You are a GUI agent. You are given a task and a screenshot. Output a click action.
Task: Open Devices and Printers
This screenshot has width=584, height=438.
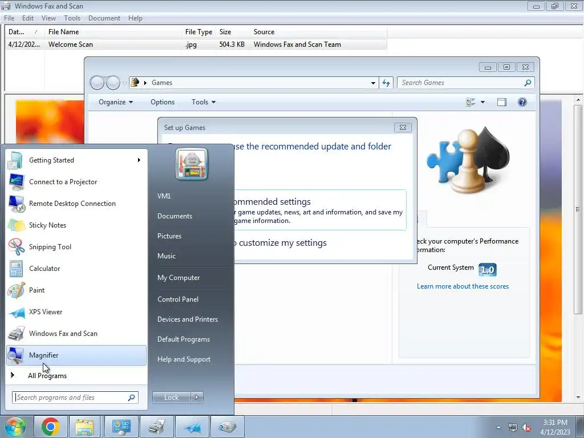(x=187, y=319)
